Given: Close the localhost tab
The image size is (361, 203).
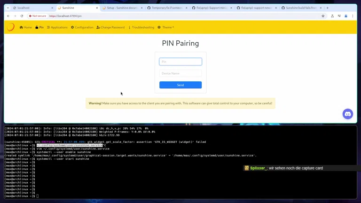Looking at the screenshot, I should coord(52,8).
